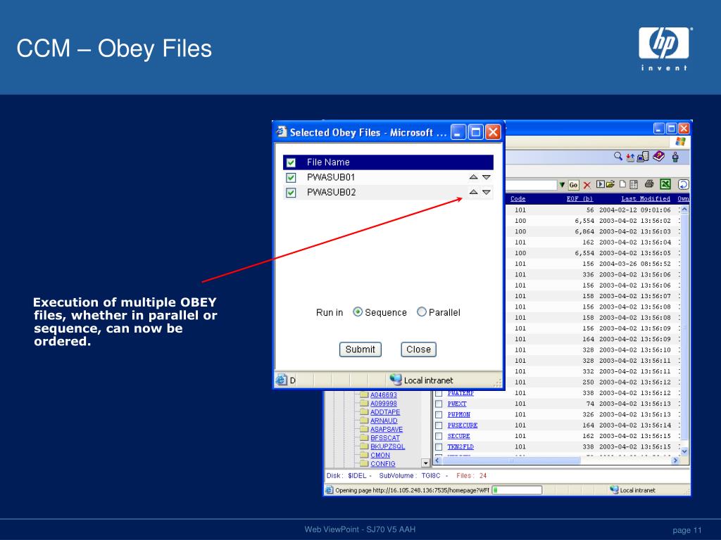
Task: Click the File Name column header in dialog
Action: [328, 162]
